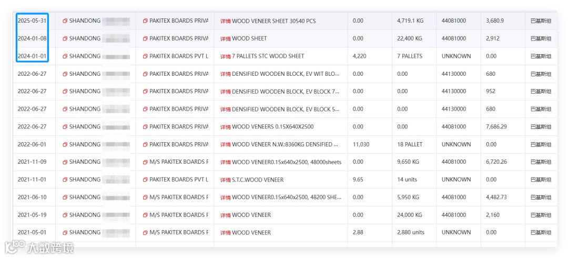Open 详情 for WOOD VENEER 48000sheets row

tap(225, 162)
